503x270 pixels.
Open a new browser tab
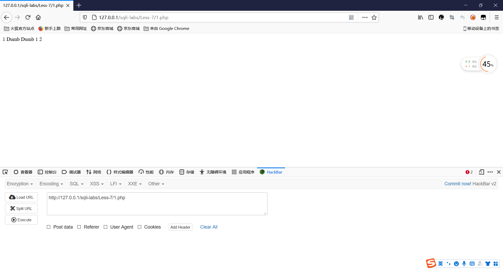tap(79, 5)
